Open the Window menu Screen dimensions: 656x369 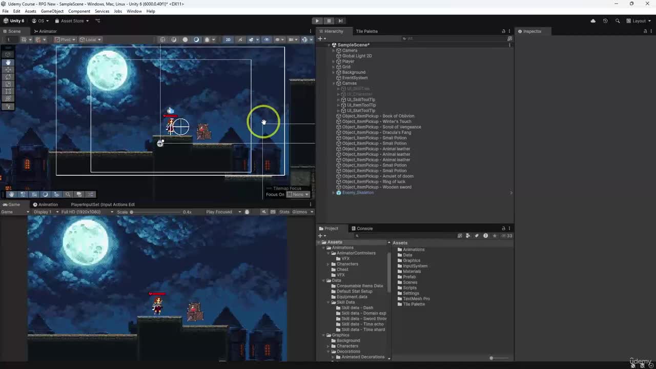134,11
